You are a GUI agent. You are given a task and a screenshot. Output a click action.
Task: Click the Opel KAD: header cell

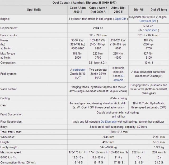coord(34,10)
